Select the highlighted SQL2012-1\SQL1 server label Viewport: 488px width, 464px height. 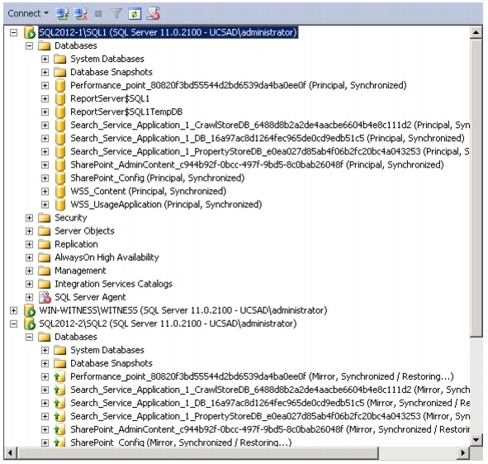(168, 32)
